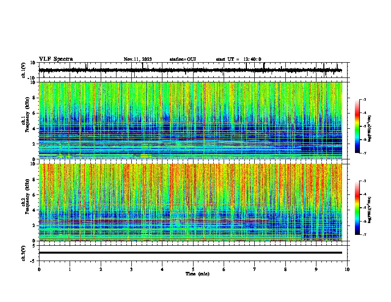Image resolution: width=391 pixels, height=302 pixels.
Task: Click the "10" tick on the time axis
Action: [x=347, y=269]
